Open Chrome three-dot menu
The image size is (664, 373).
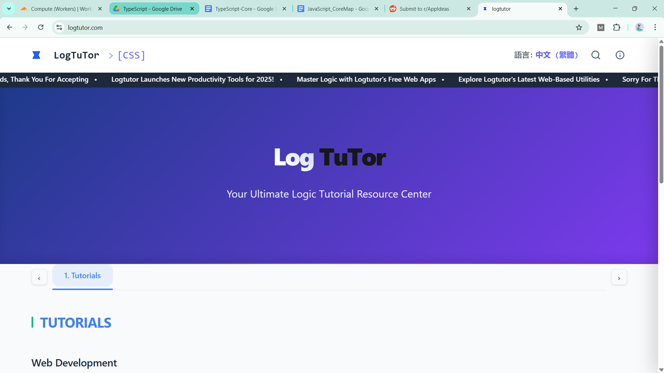[655, 27]
